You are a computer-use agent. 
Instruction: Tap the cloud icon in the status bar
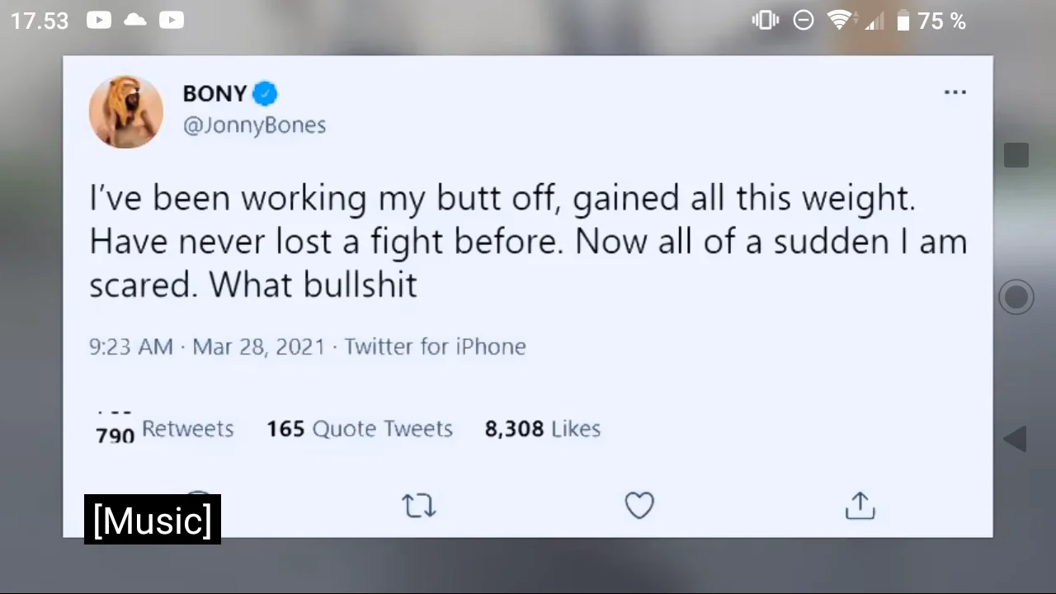click(x=134, y=21)
